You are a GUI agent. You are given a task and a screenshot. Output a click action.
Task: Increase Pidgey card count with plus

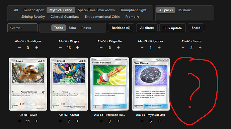[x=77, y=47]
